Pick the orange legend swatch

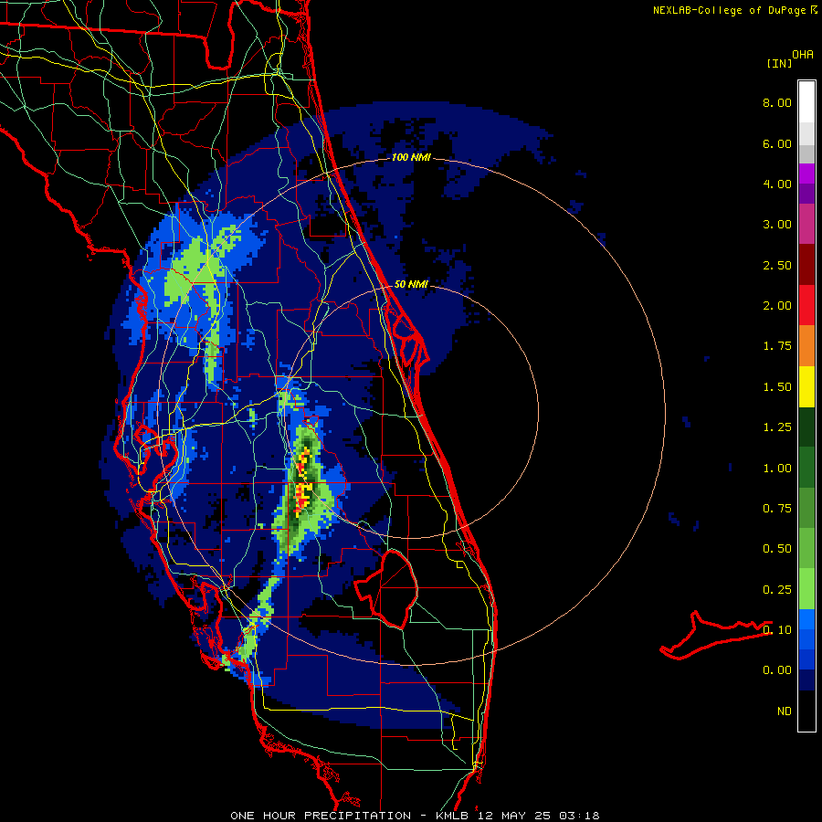coord(806,346)
